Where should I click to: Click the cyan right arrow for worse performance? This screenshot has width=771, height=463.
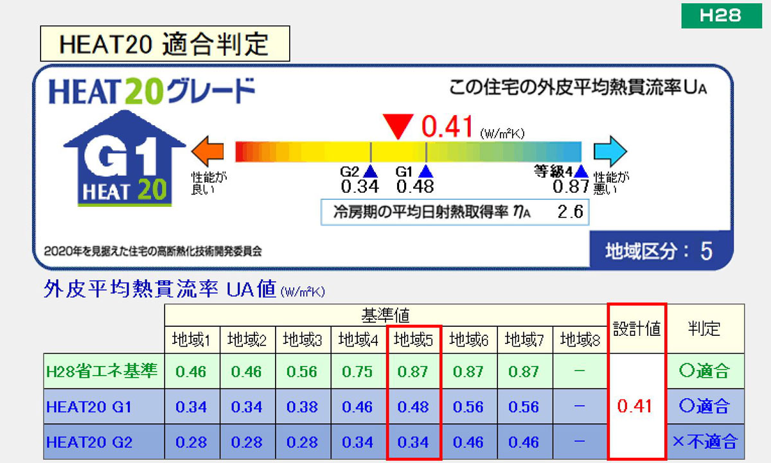coord(610,152)
